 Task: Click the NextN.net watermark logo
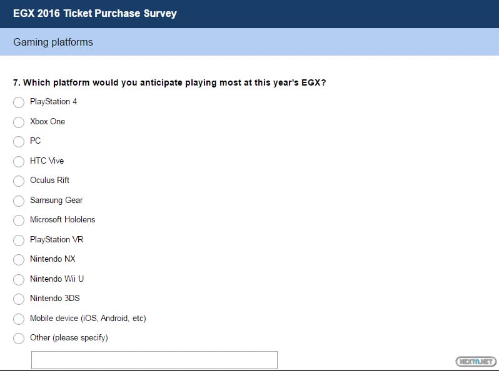[x=475, y=361]
